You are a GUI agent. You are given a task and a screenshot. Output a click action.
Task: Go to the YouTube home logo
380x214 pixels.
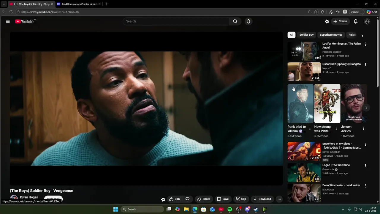coord(24,21)
